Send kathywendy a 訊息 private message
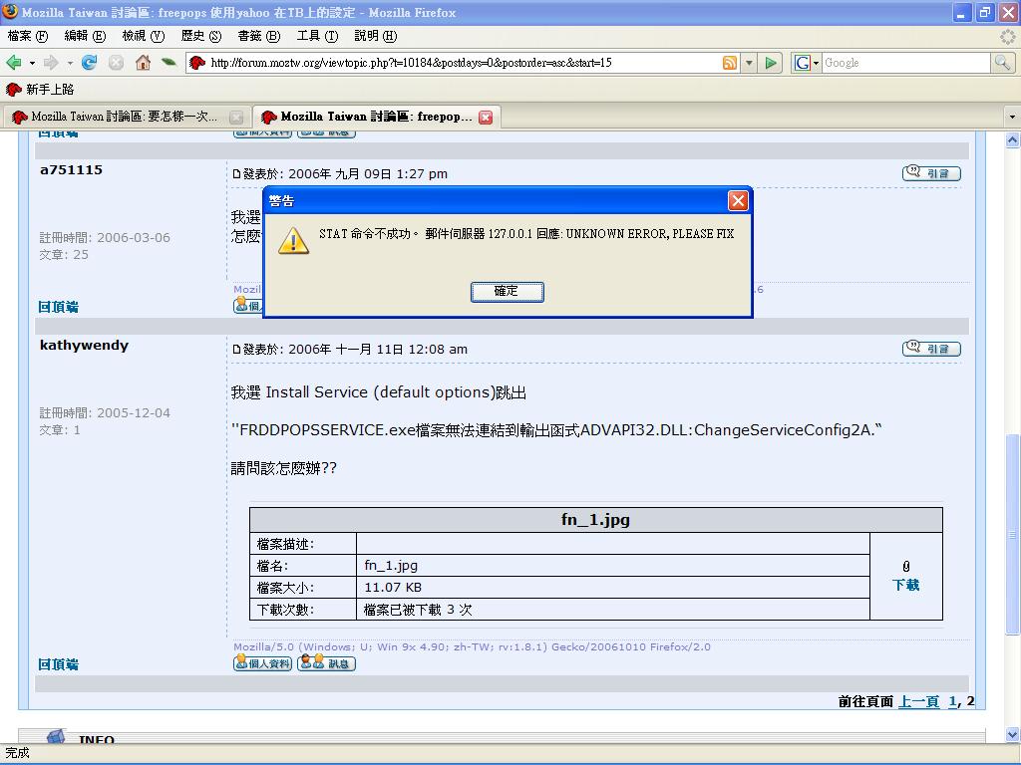Viewport: 1021px width, 765px height. (x=326, y=662)
